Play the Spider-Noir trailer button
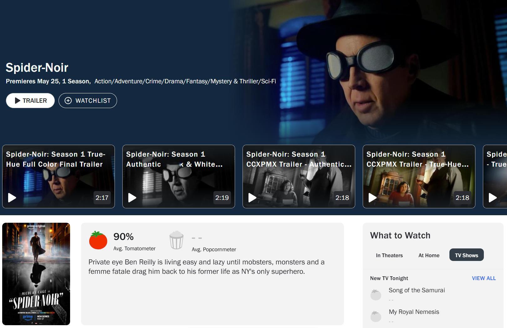Screen dimensions: 507x328 (30, 101)
